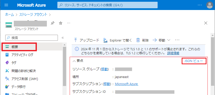Go to the ホーム breadcrumb
Screen dimensions: 215x95
10,14
